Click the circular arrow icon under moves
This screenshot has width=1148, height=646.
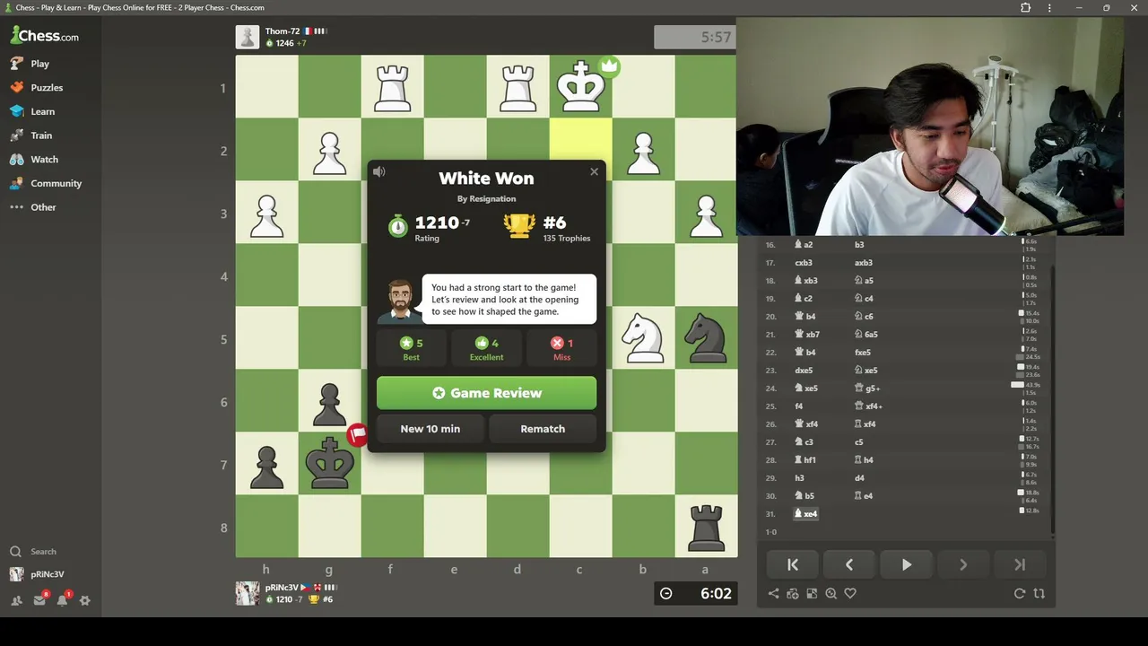pyautogui.click(x=1020, y=593)
